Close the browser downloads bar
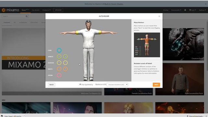The image size is (208, 117). 206,116
